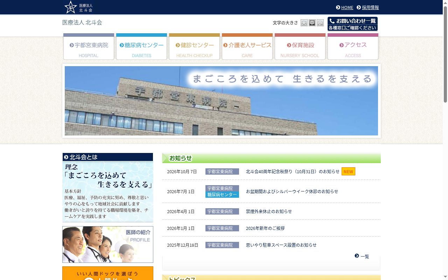Click the hospital building banner image

point(221,101)
